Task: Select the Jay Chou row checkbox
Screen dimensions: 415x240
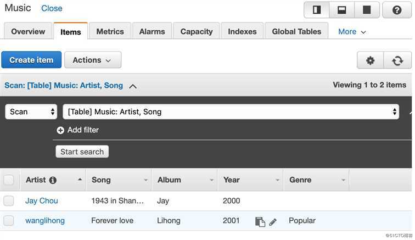Action: pos(9,200)
